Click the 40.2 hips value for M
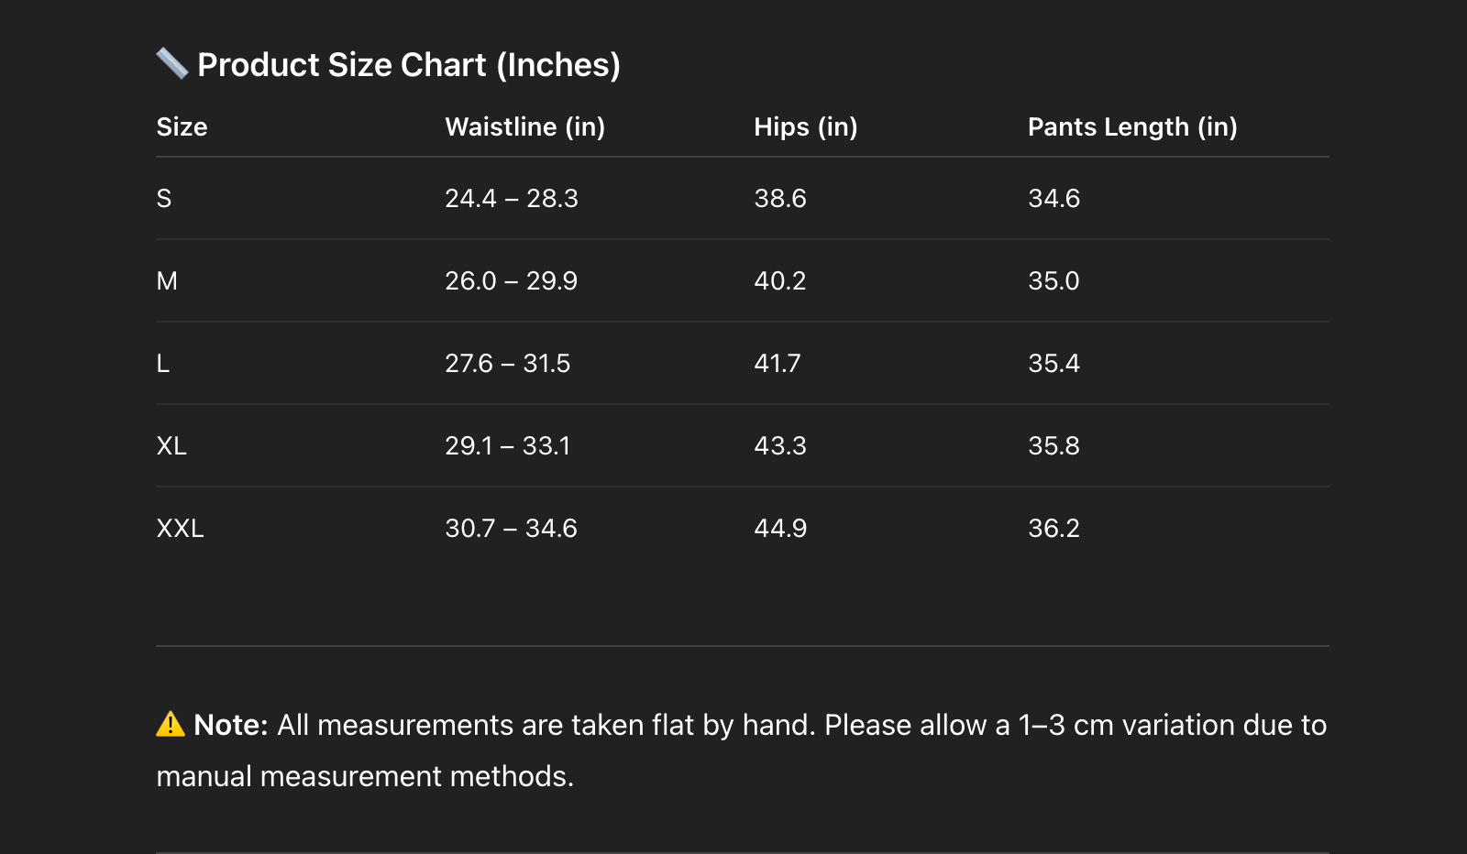Image resolution: width=1467 pixels, height=854 pixels. [x=779, y=281]
